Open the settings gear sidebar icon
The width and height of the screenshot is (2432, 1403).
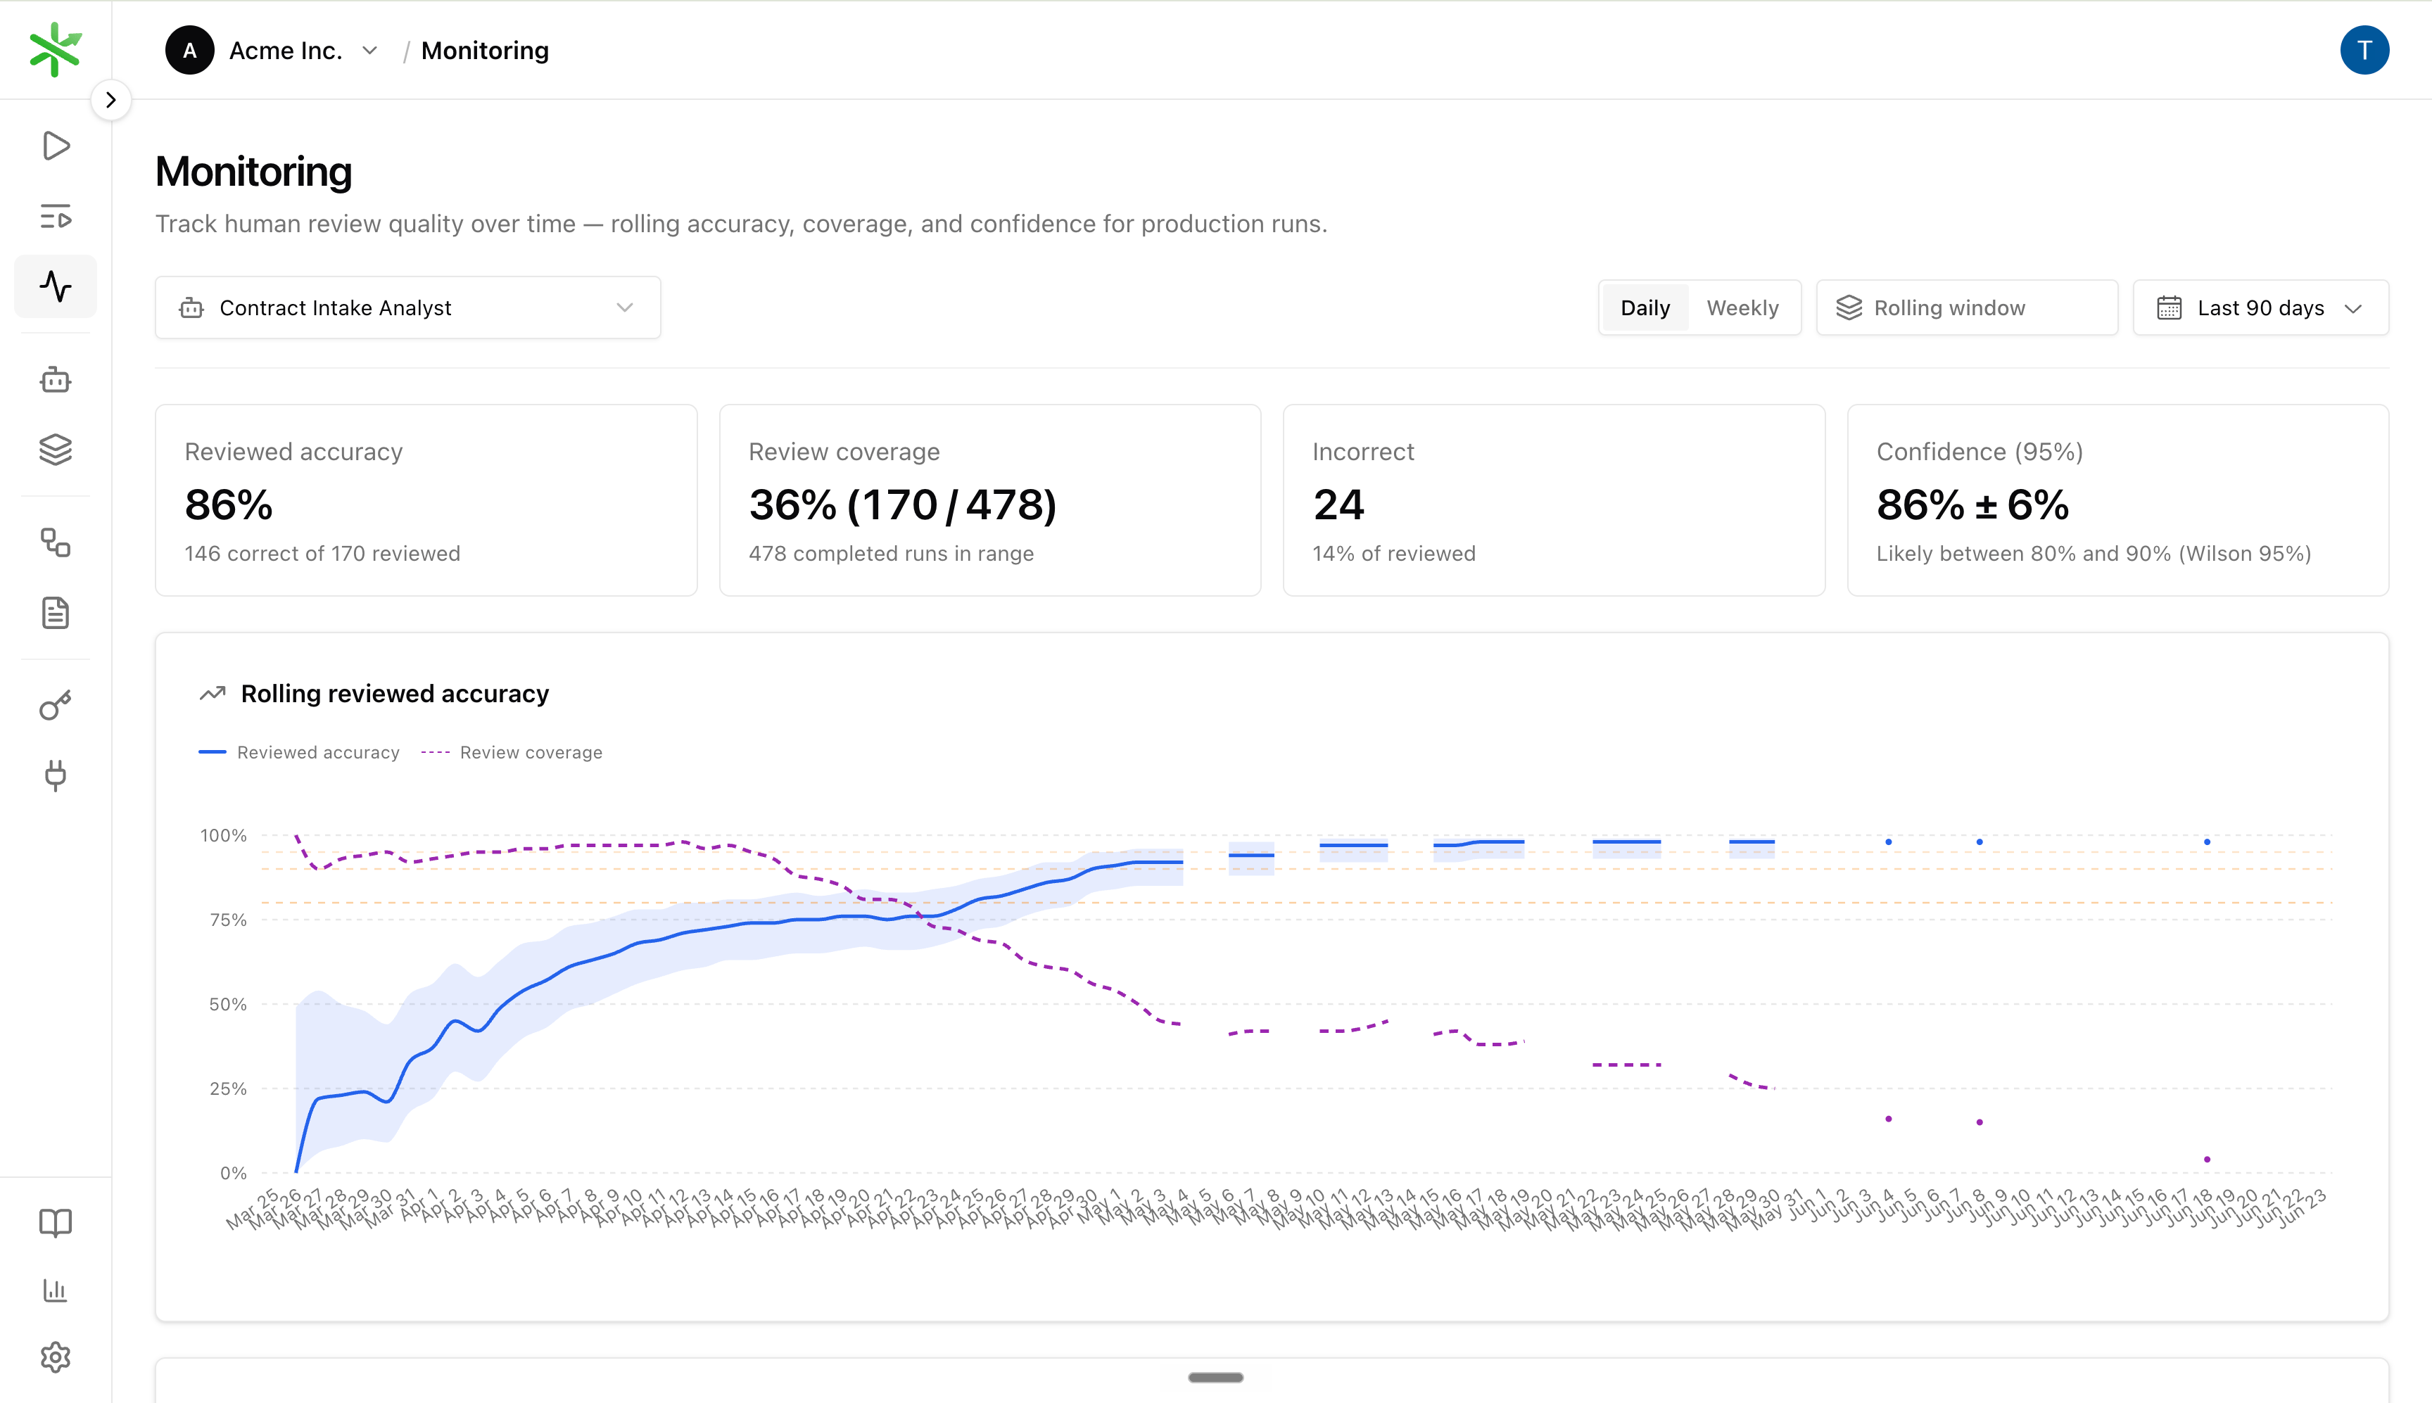56,1357
